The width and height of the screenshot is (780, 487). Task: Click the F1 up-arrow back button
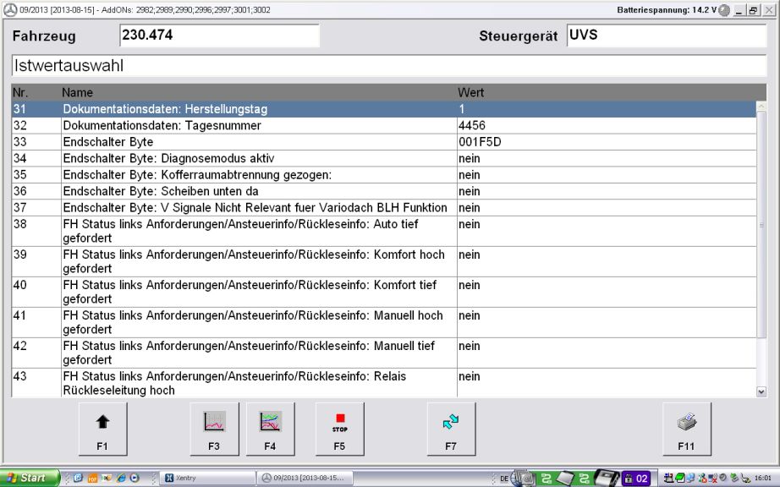[x=102, y=429]
